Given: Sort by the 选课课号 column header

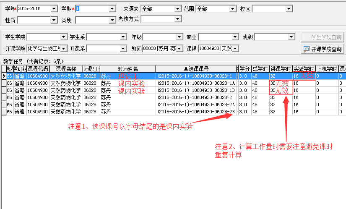Looking at the screenshot, I should [196, 68].
